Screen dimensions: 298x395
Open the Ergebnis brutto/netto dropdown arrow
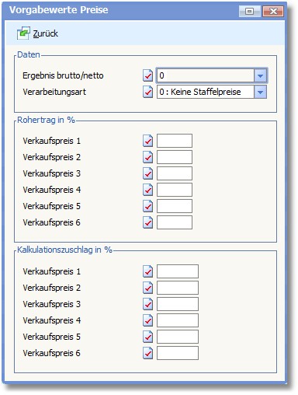260,75
